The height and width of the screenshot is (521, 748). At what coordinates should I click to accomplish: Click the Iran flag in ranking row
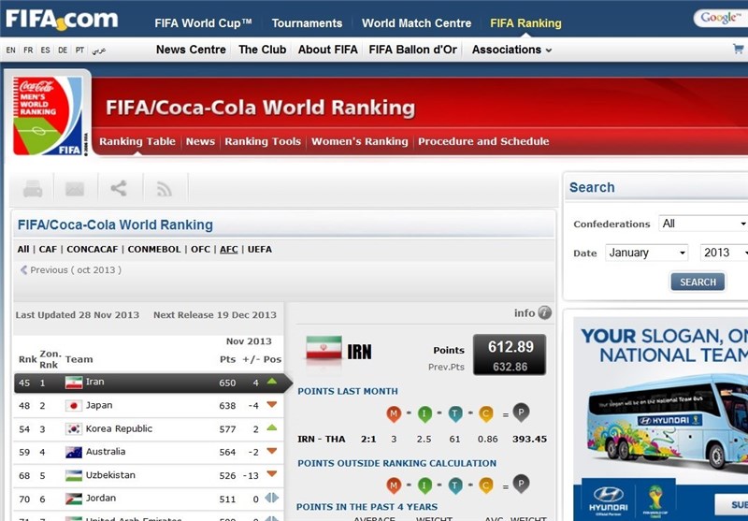point(73,383)
